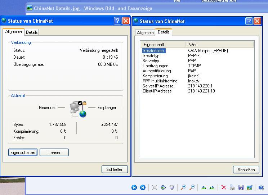Delete the image with red X
This screenshot has height=195, width=268.
tap(224, 187)
